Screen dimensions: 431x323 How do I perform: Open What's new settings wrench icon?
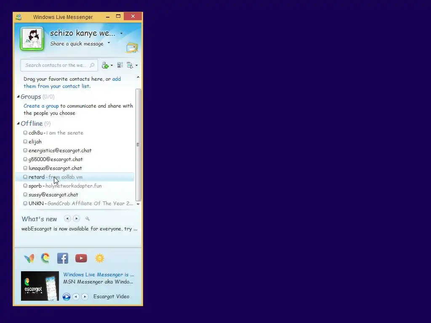[x=88, y=219]
